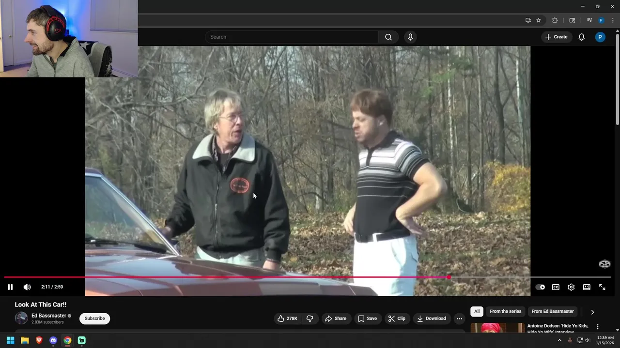Click the Antoine Dodson video thumbnail
Viewport: 620px width, 348px height.
click(497, 328)
